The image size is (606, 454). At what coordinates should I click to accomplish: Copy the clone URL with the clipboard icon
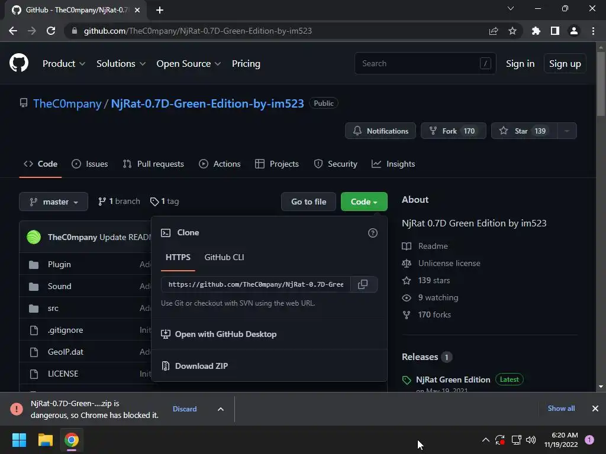[x=363, y=284]
